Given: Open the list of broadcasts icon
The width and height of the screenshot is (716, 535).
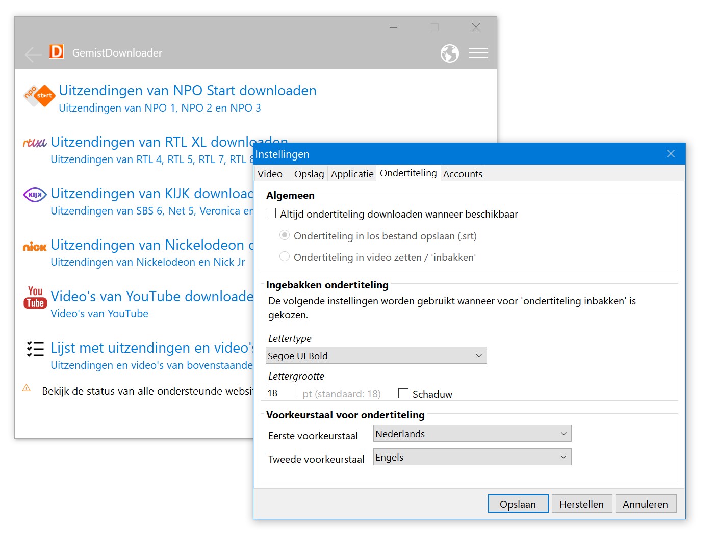Looking at the screenshot, I should click(34, 349).
